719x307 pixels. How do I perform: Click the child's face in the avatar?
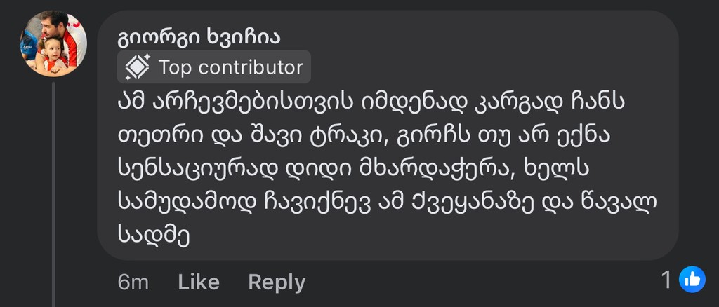[51, 49]
